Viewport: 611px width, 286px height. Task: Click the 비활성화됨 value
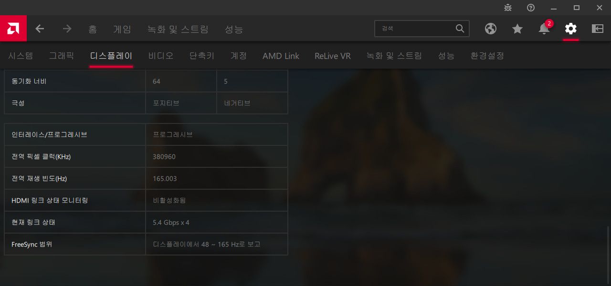(169, 201)
